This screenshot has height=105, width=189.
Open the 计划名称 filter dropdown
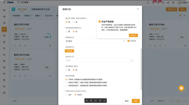tap(17, 16)
